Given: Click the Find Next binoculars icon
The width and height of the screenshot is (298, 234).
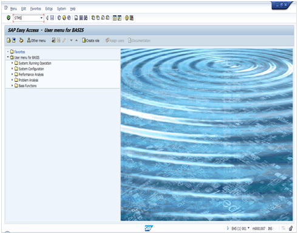Looking at the screenshot, I should 86,18.
